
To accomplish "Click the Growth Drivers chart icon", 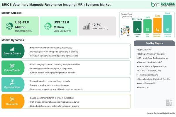I will (x=12, y=49).
